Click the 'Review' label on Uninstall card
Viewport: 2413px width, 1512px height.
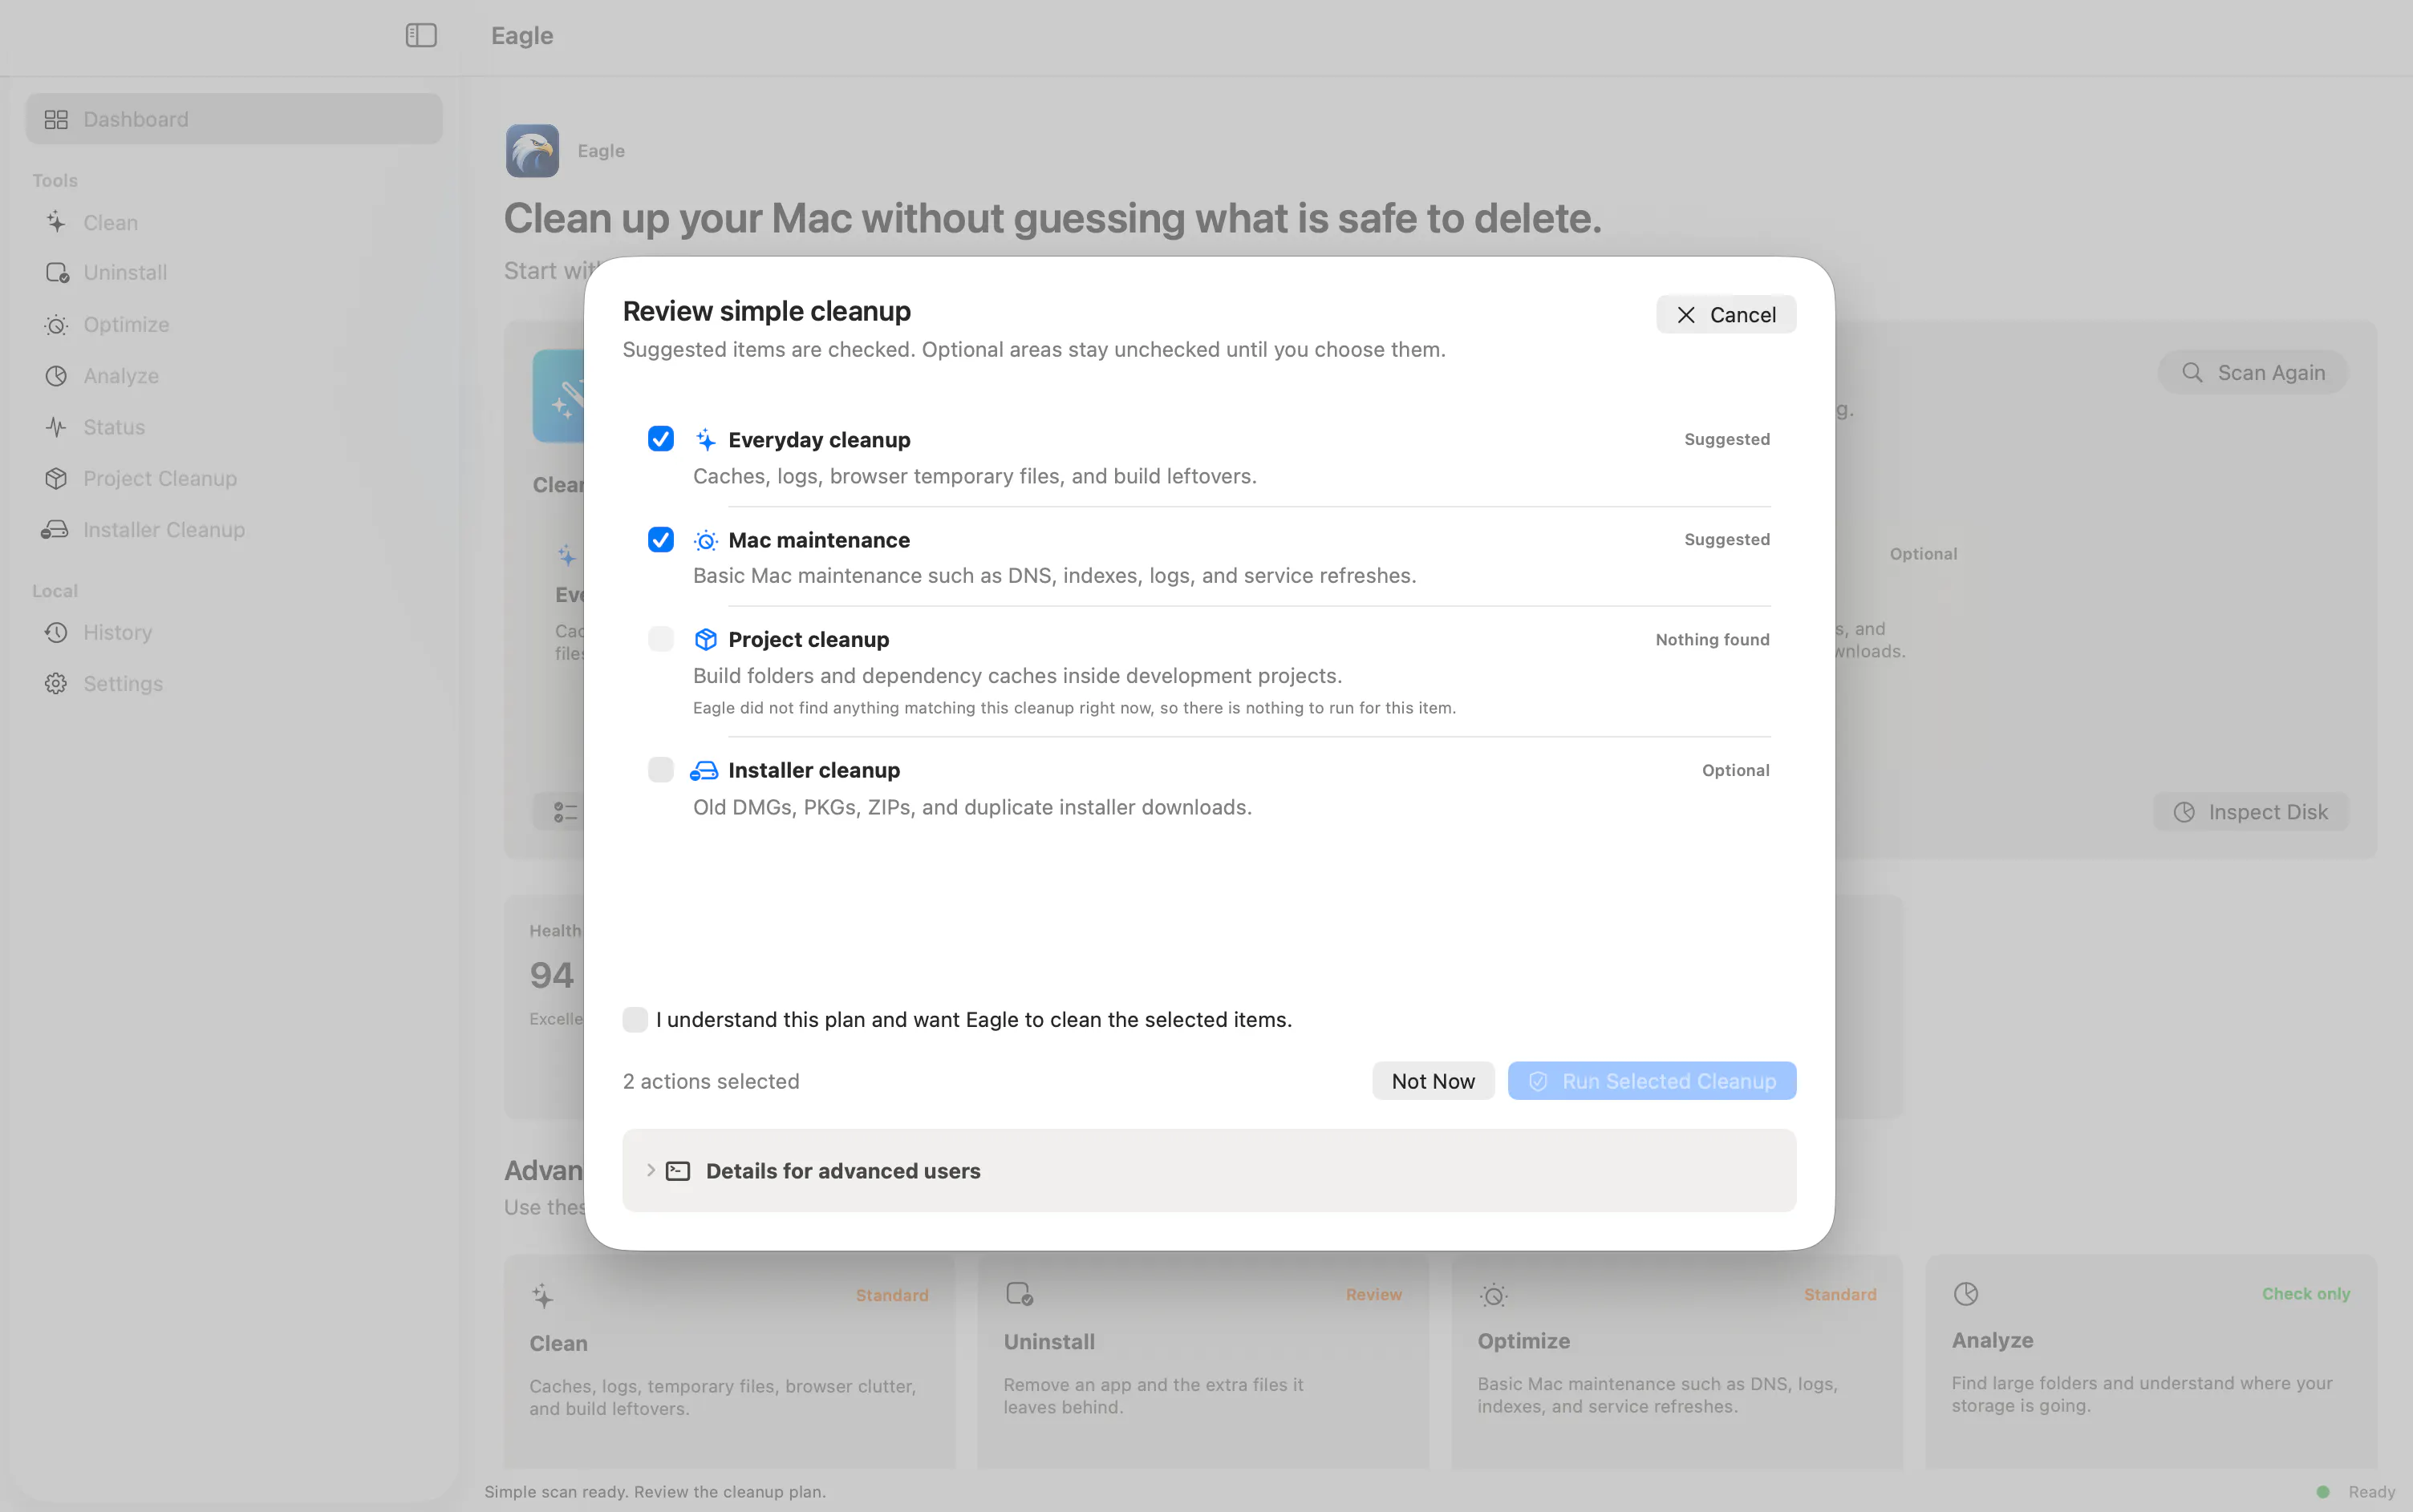tap(1373, 1295)
